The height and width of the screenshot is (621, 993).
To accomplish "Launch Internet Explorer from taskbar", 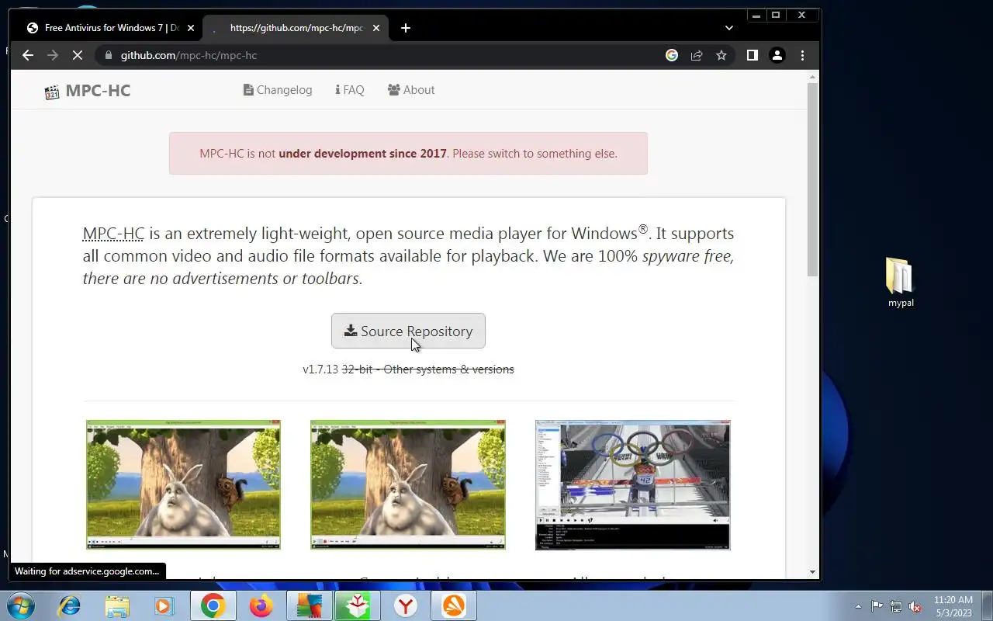I will (x=69, y=605).
